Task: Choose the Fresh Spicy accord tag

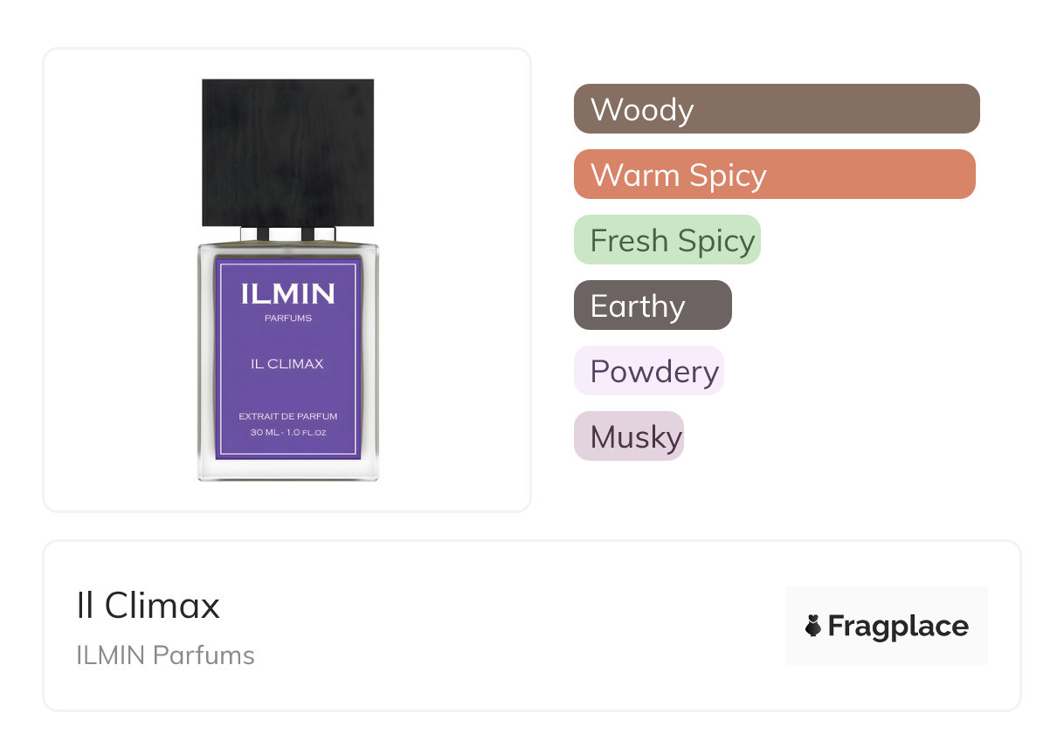Action: point(667,240)
